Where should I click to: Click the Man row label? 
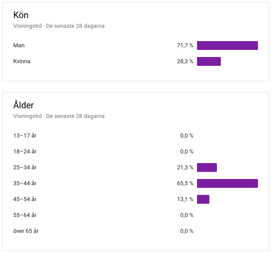19,46
